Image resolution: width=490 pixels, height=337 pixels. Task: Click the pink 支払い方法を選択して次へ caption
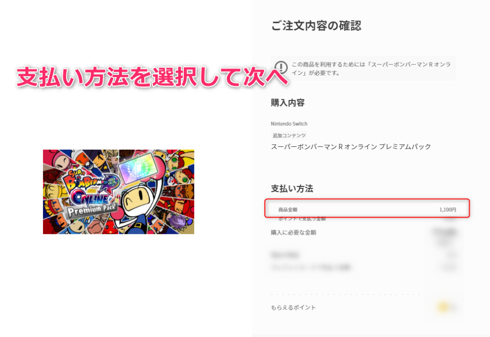[x=152, y=77]
